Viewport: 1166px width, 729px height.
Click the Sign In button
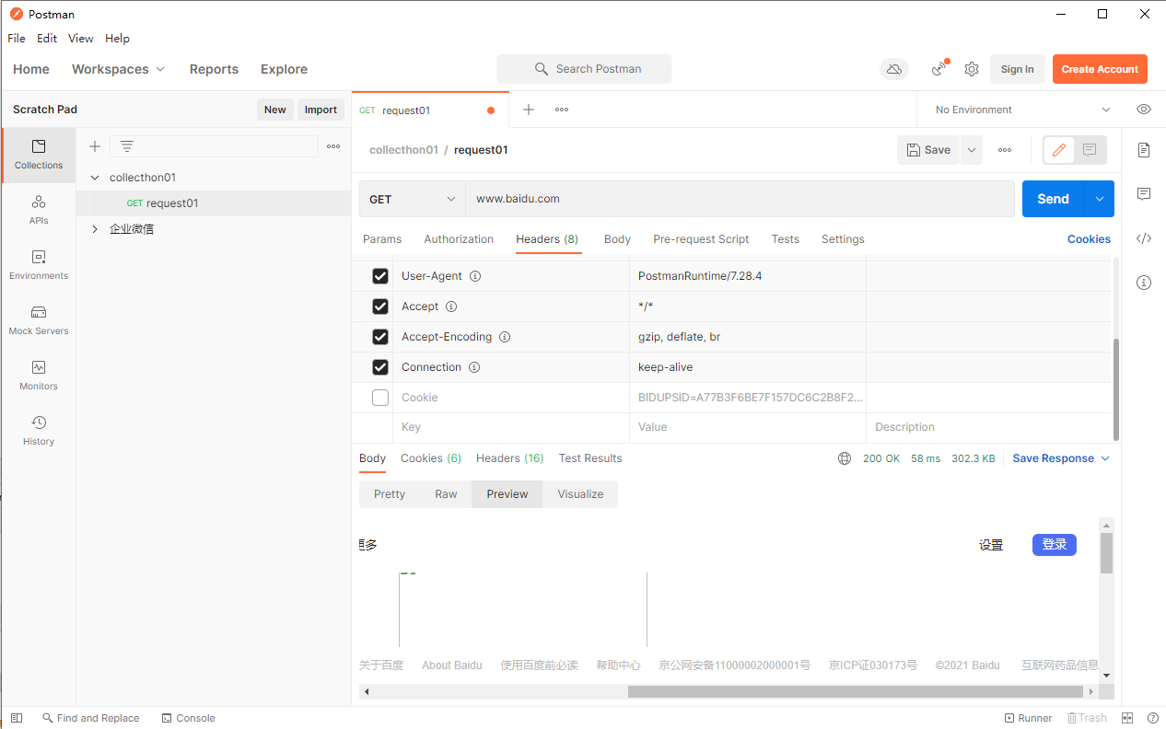(1017, 69)
